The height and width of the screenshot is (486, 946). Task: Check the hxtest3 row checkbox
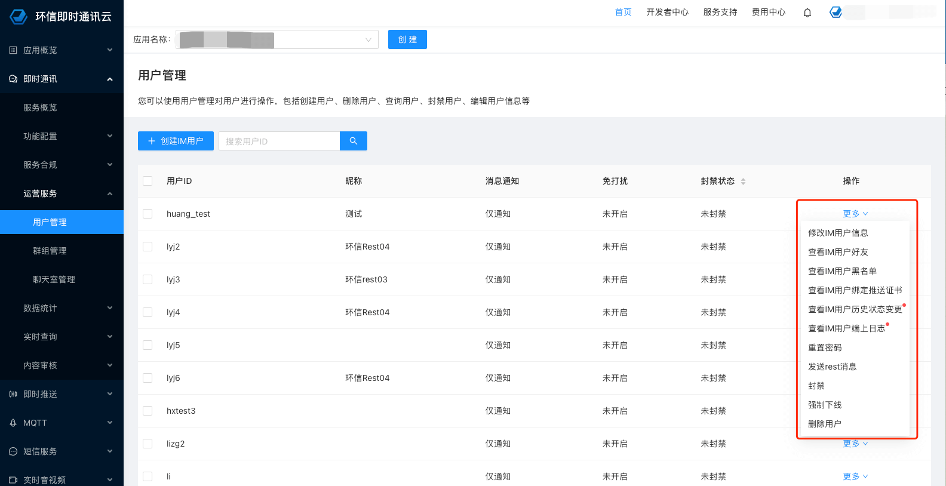(x=148, y=411)
